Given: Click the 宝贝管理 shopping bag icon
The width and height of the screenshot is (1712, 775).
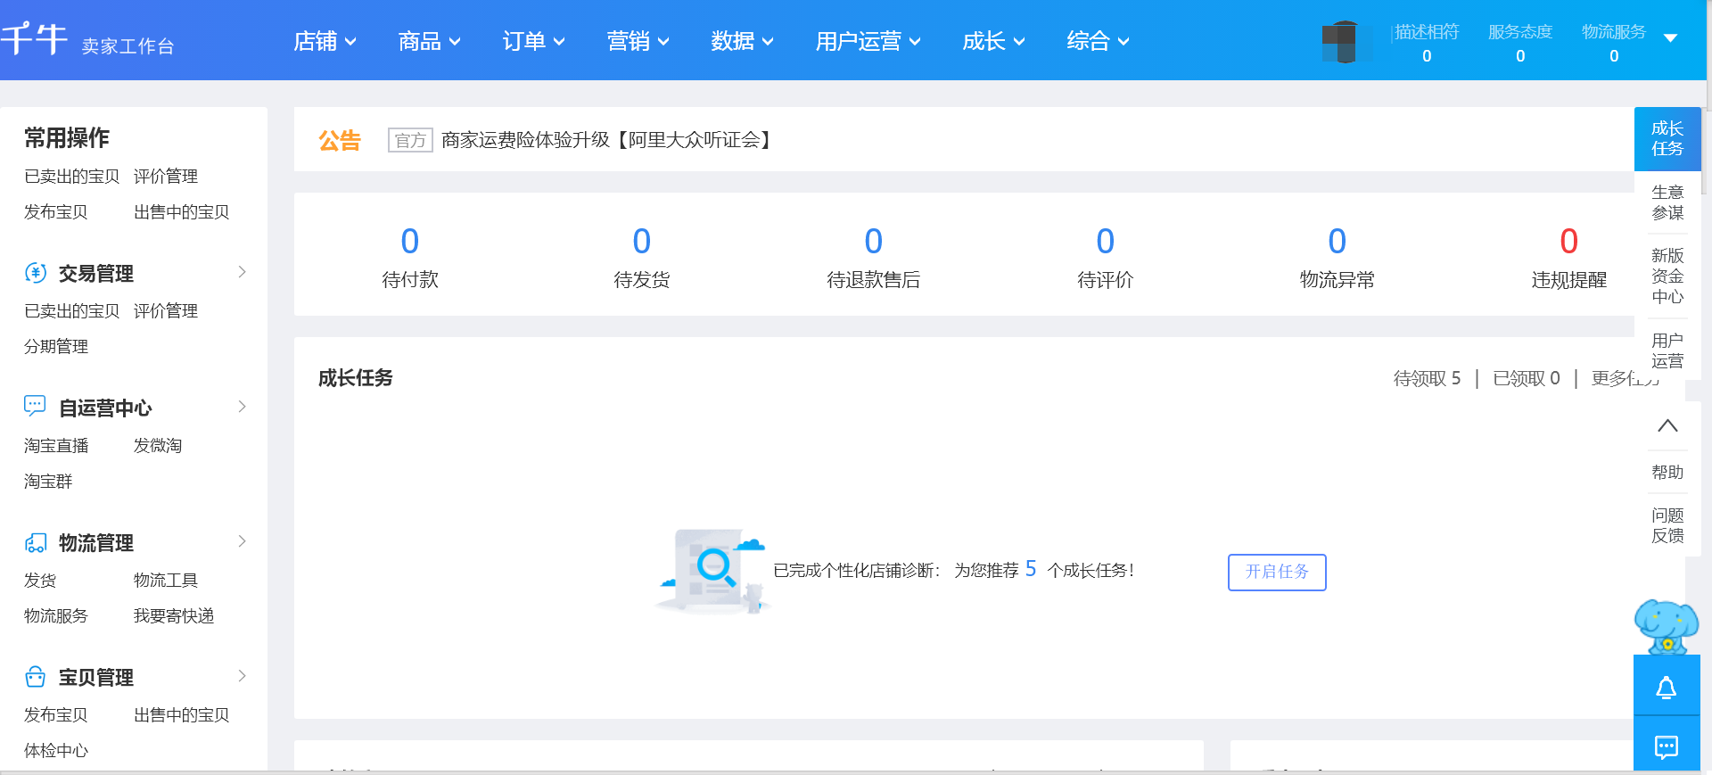Looking at the screenshot, I should (x=35, y=677).
